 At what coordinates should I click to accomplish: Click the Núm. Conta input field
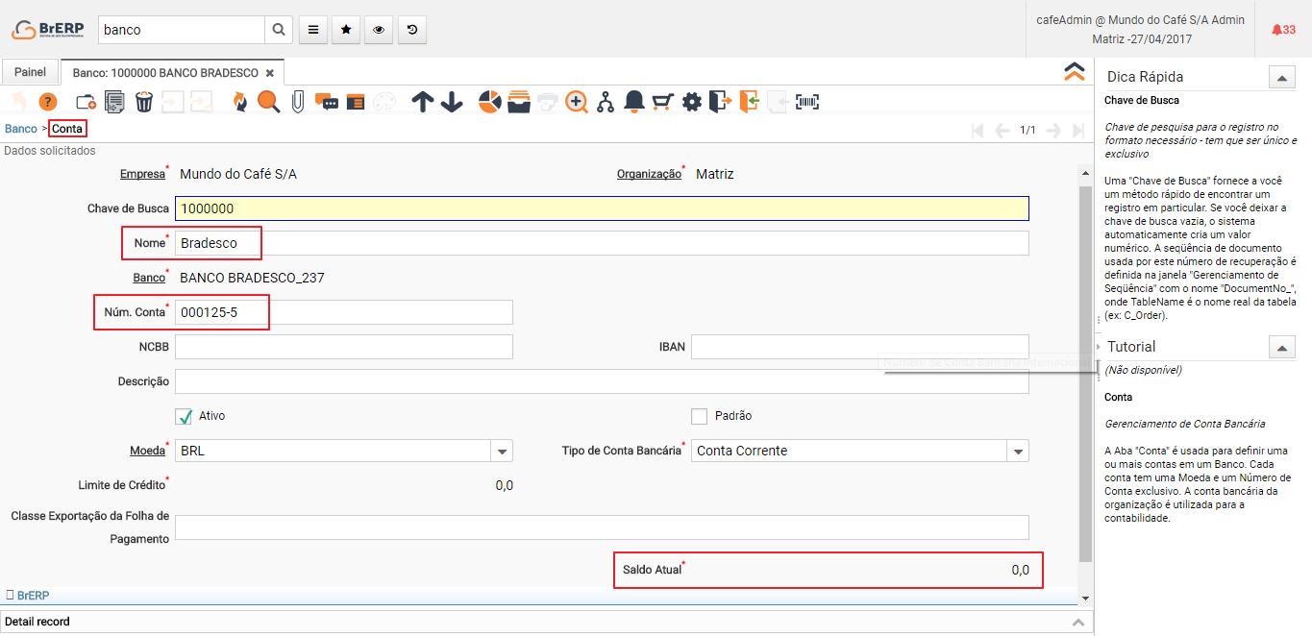pyautogui.click(x=343, y=312)
